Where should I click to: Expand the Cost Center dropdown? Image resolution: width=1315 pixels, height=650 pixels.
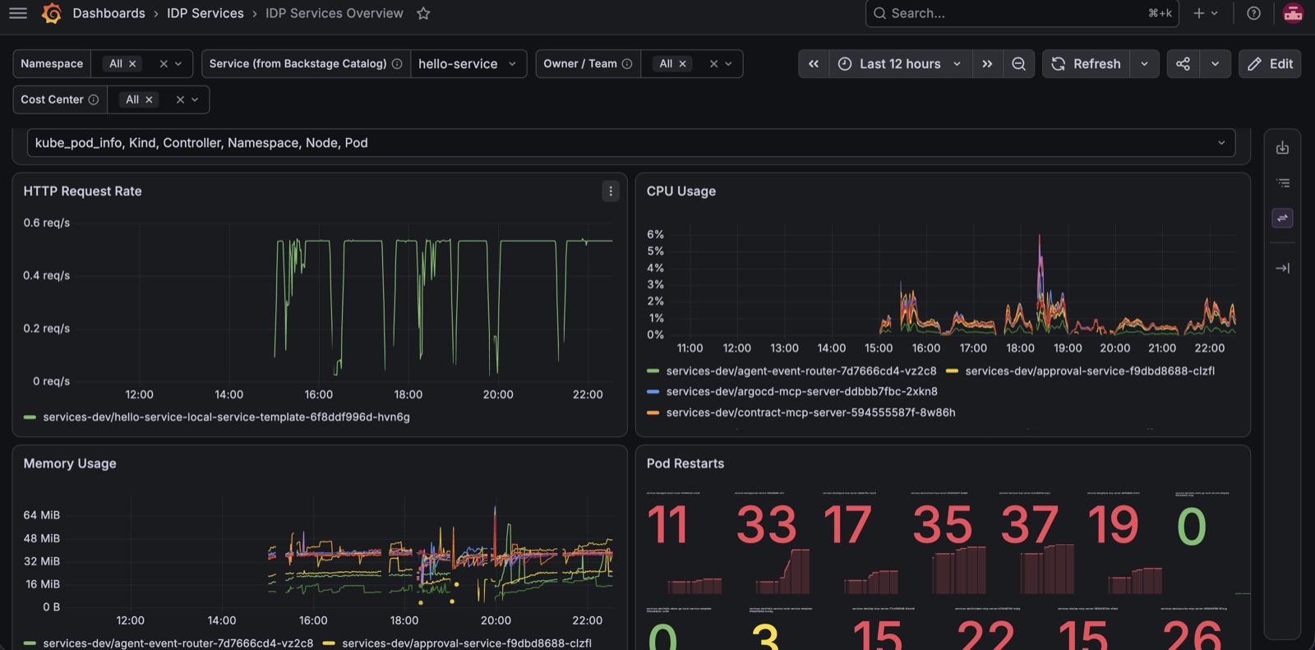(195, 99)
